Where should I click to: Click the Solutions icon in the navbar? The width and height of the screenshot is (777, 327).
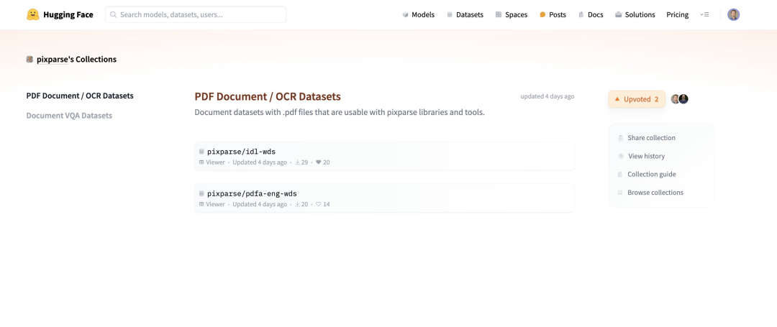pos(619,15)
